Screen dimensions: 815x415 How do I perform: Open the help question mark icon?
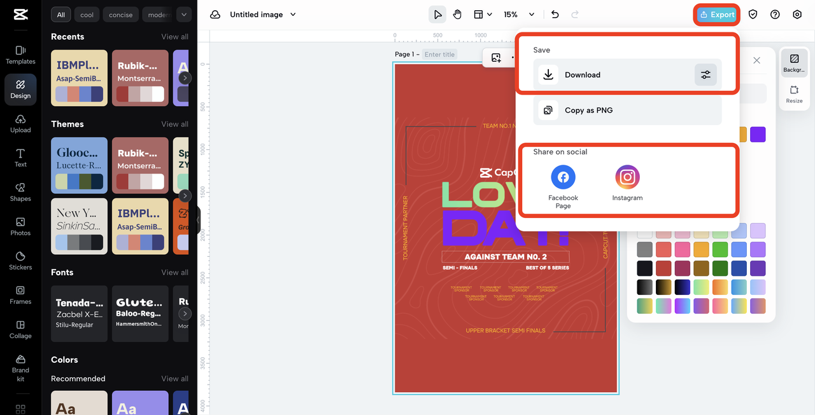pyautogui.click(x=775, y=15)
